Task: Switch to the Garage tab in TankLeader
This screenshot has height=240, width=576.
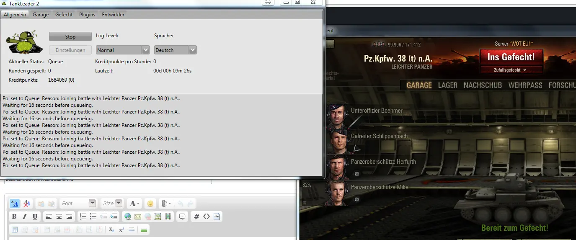Action: point(41,15)
